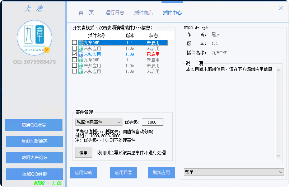The width and height of the screenshot is (289, 187).
Task: Uncheck the enabled 未知应用 plugin checkbox
Action: pos(74,54)
